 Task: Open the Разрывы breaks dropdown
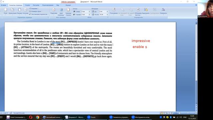click(34, 9)
